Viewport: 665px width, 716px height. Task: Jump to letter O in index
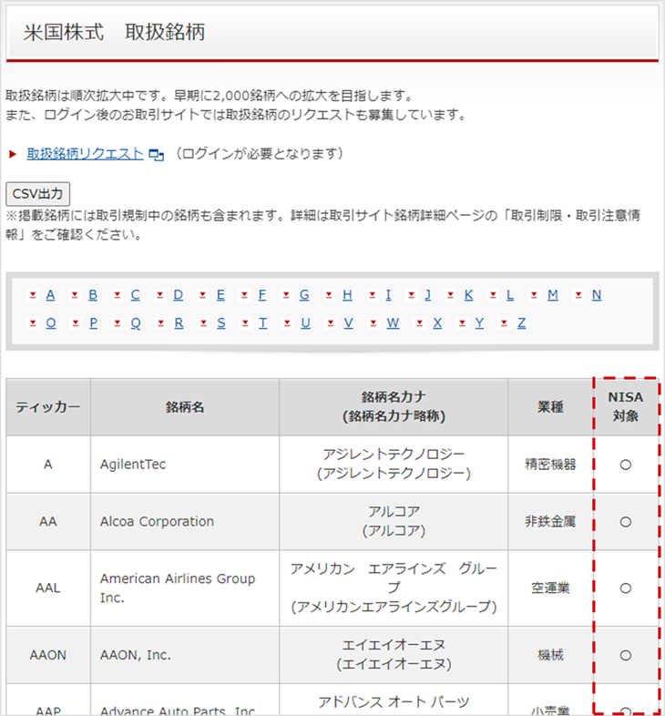click(51, 322)
